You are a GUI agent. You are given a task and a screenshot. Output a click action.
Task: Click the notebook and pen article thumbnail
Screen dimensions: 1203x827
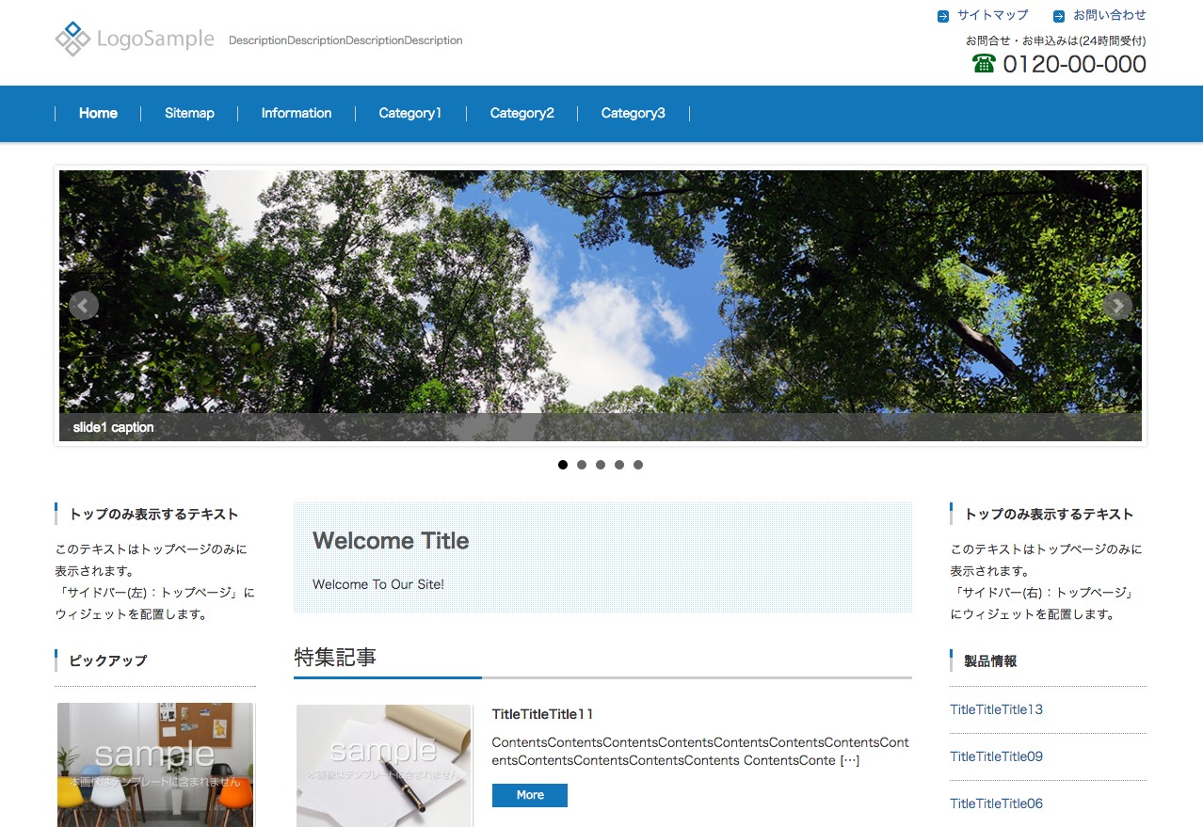pyautogui.click(x=384, y=766)
